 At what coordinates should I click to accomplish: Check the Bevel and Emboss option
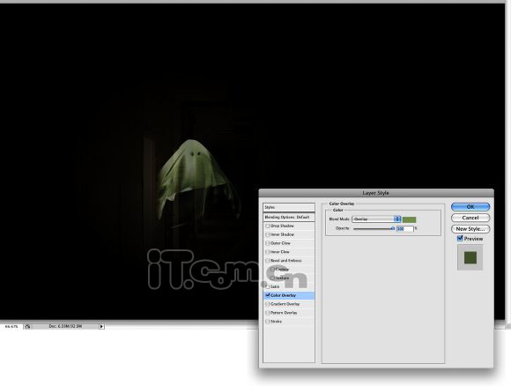pos(268,261)
